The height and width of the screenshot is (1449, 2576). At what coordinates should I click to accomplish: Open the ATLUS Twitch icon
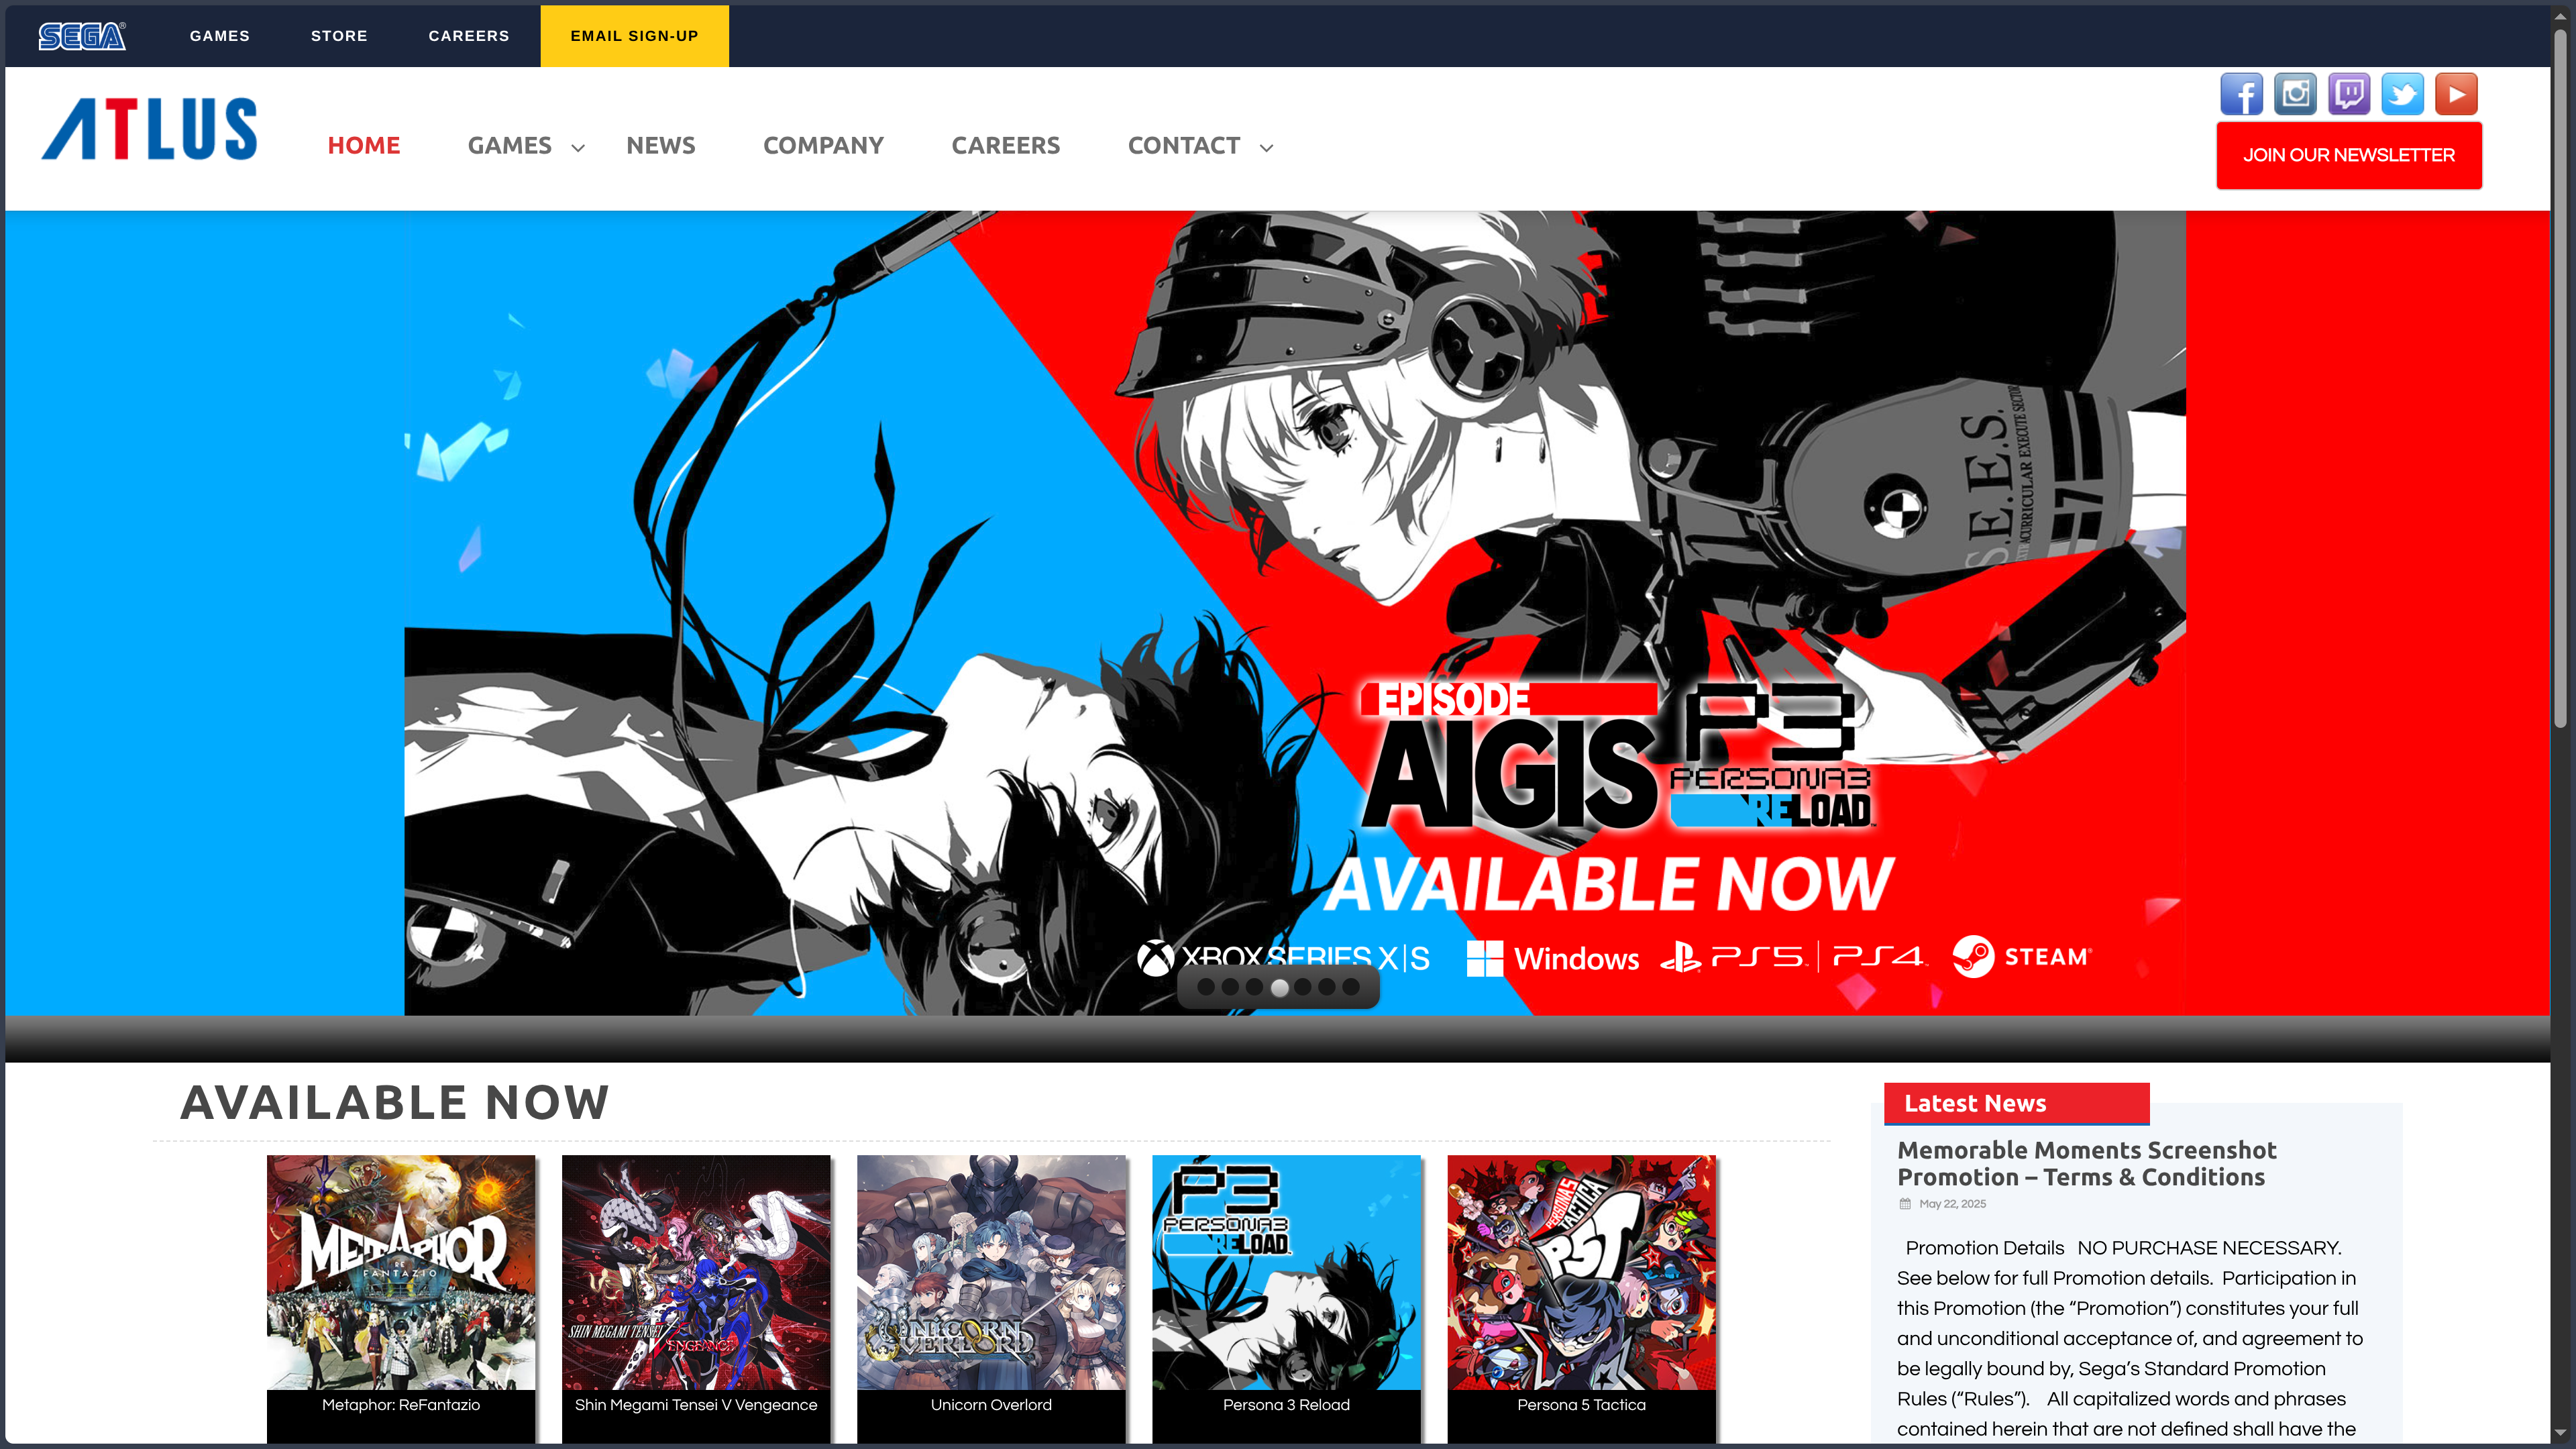tap(2349, 94)
